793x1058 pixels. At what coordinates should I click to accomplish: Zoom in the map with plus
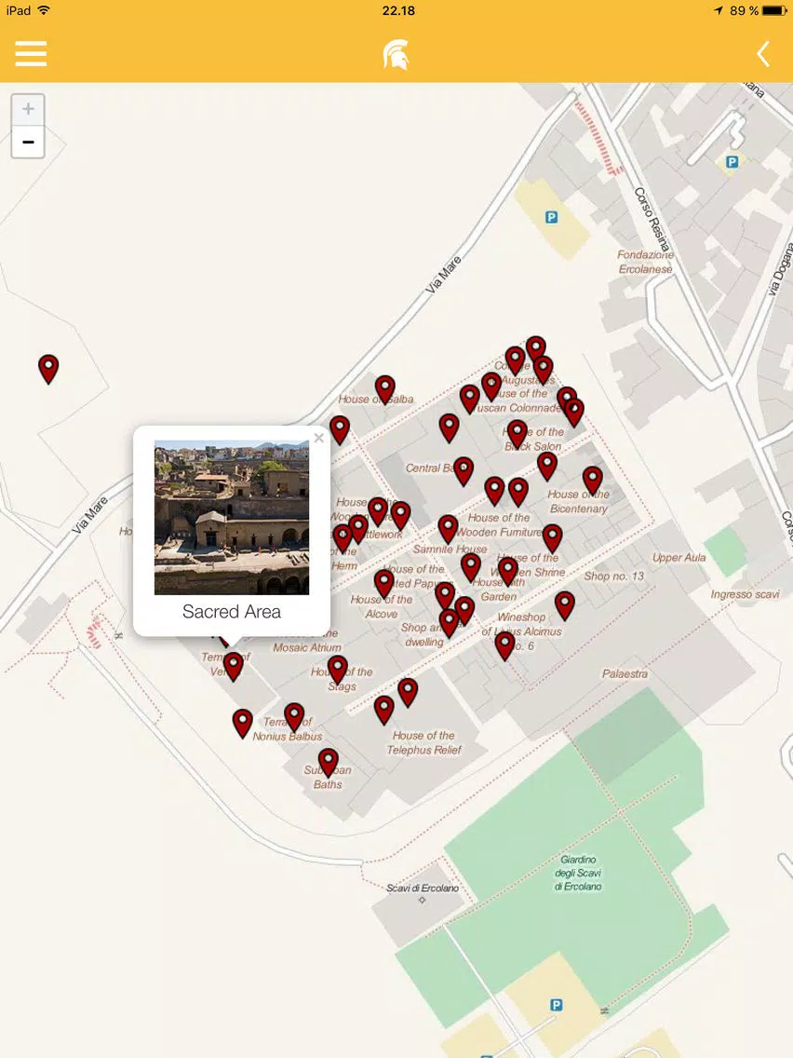(x=28, y=109)
